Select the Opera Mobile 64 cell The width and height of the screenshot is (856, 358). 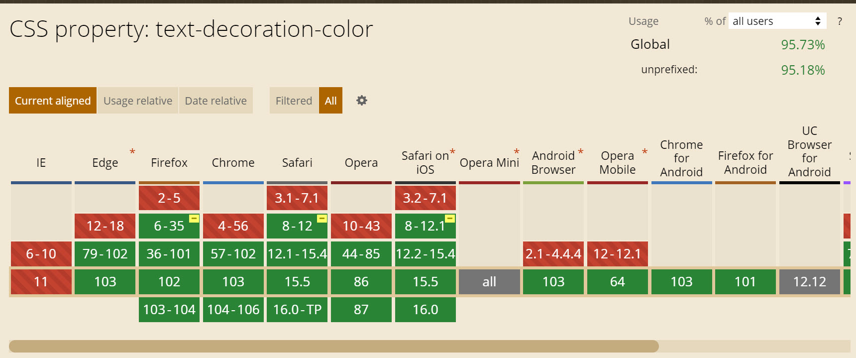618,282
